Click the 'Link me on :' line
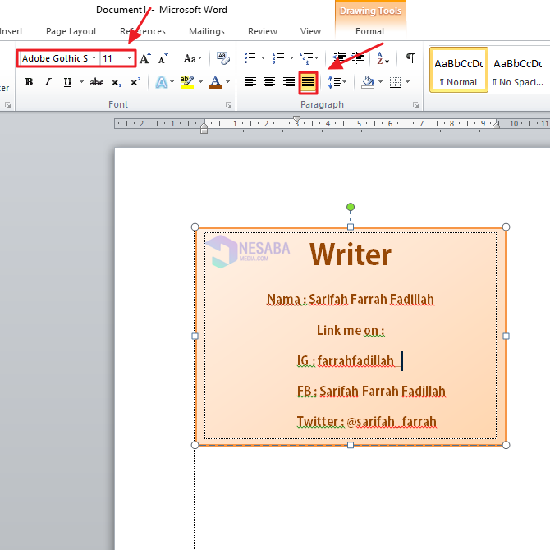 point(351,330)
